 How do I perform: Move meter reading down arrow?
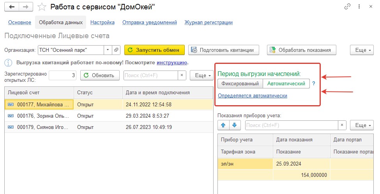234,125
